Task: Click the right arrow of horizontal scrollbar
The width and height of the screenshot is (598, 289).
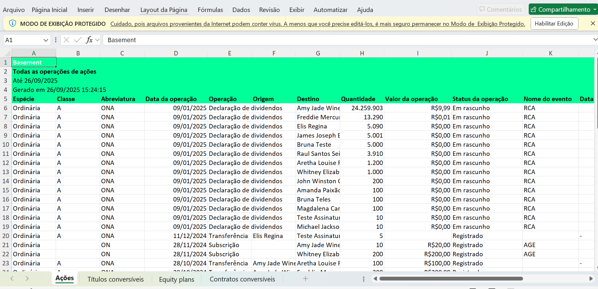Action: click(591, 279)
